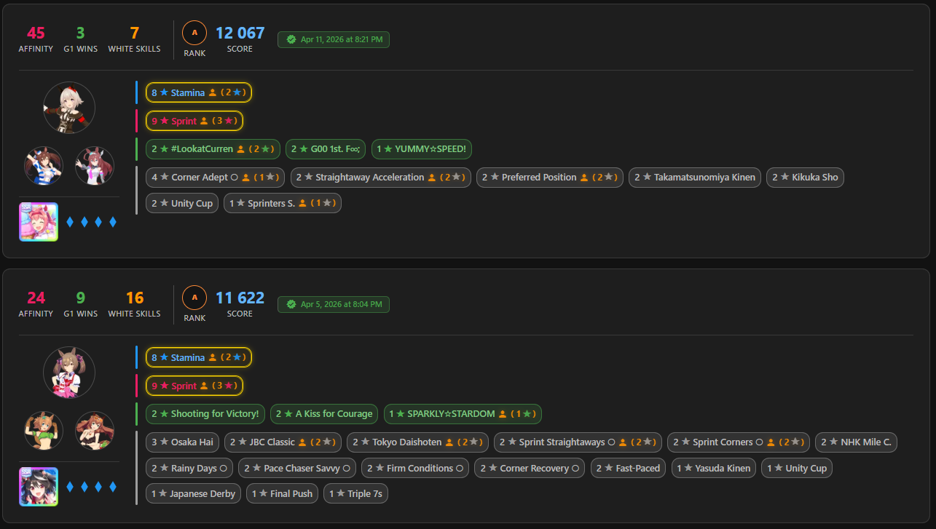Image resolution: width=936 pixels, height=529 pixels.
Task: Click the white skills count 16
Action: click(134, 298)
